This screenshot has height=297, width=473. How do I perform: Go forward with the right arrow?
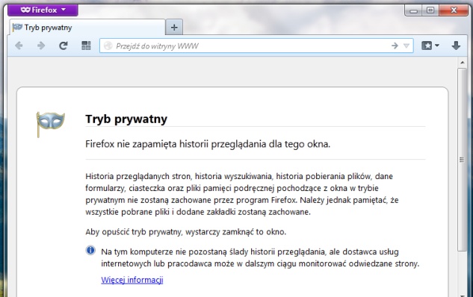[x=41, y=46]
